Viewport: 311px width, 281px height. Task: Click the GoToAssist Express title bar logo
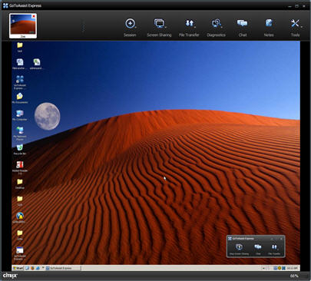(x=5, y=5)
